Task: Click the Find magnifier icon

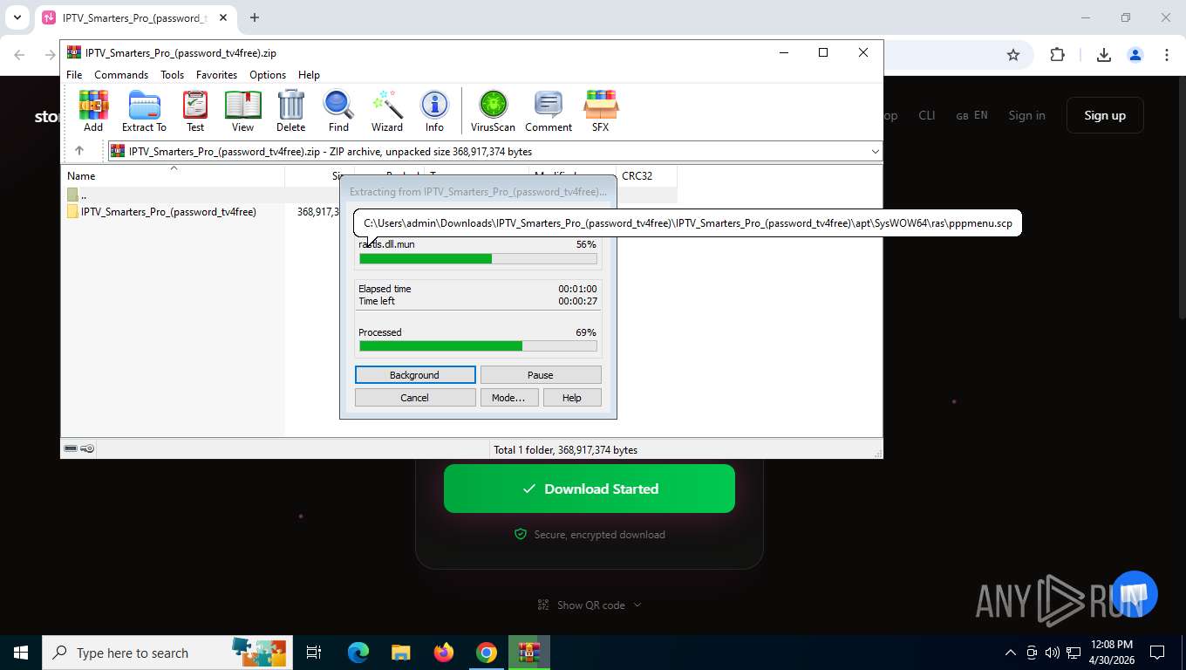Action: [x=338, y=111]
